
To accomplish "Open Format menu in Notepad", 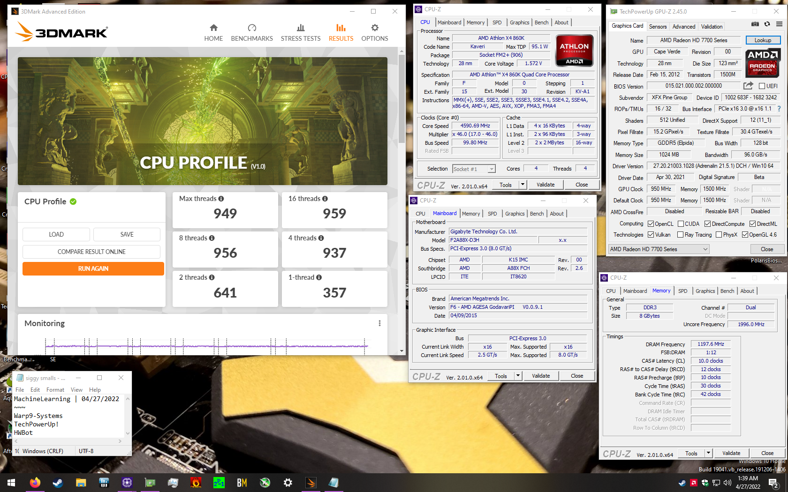I will (x=55, y=390).
